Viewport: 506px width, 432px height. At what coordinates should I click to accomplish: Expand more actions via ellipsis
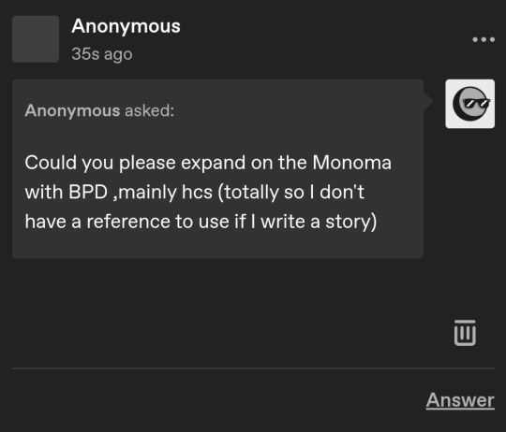pyautogui.click(x=484, y=39)
